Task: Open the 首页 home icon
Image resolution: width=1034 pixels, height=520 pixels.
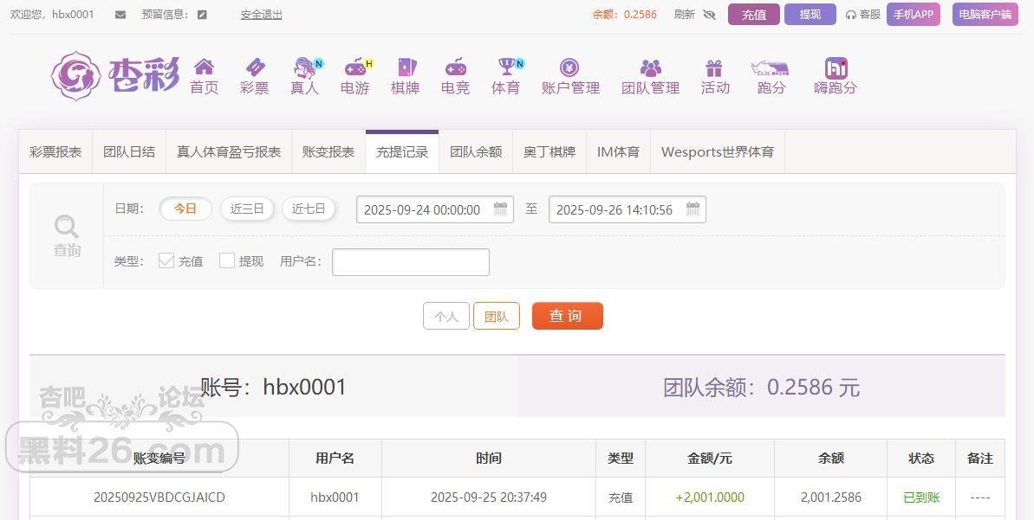Action: coord(204,67)
